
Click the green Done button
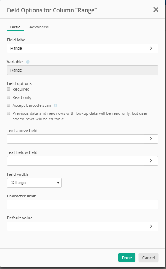[127, 258]
